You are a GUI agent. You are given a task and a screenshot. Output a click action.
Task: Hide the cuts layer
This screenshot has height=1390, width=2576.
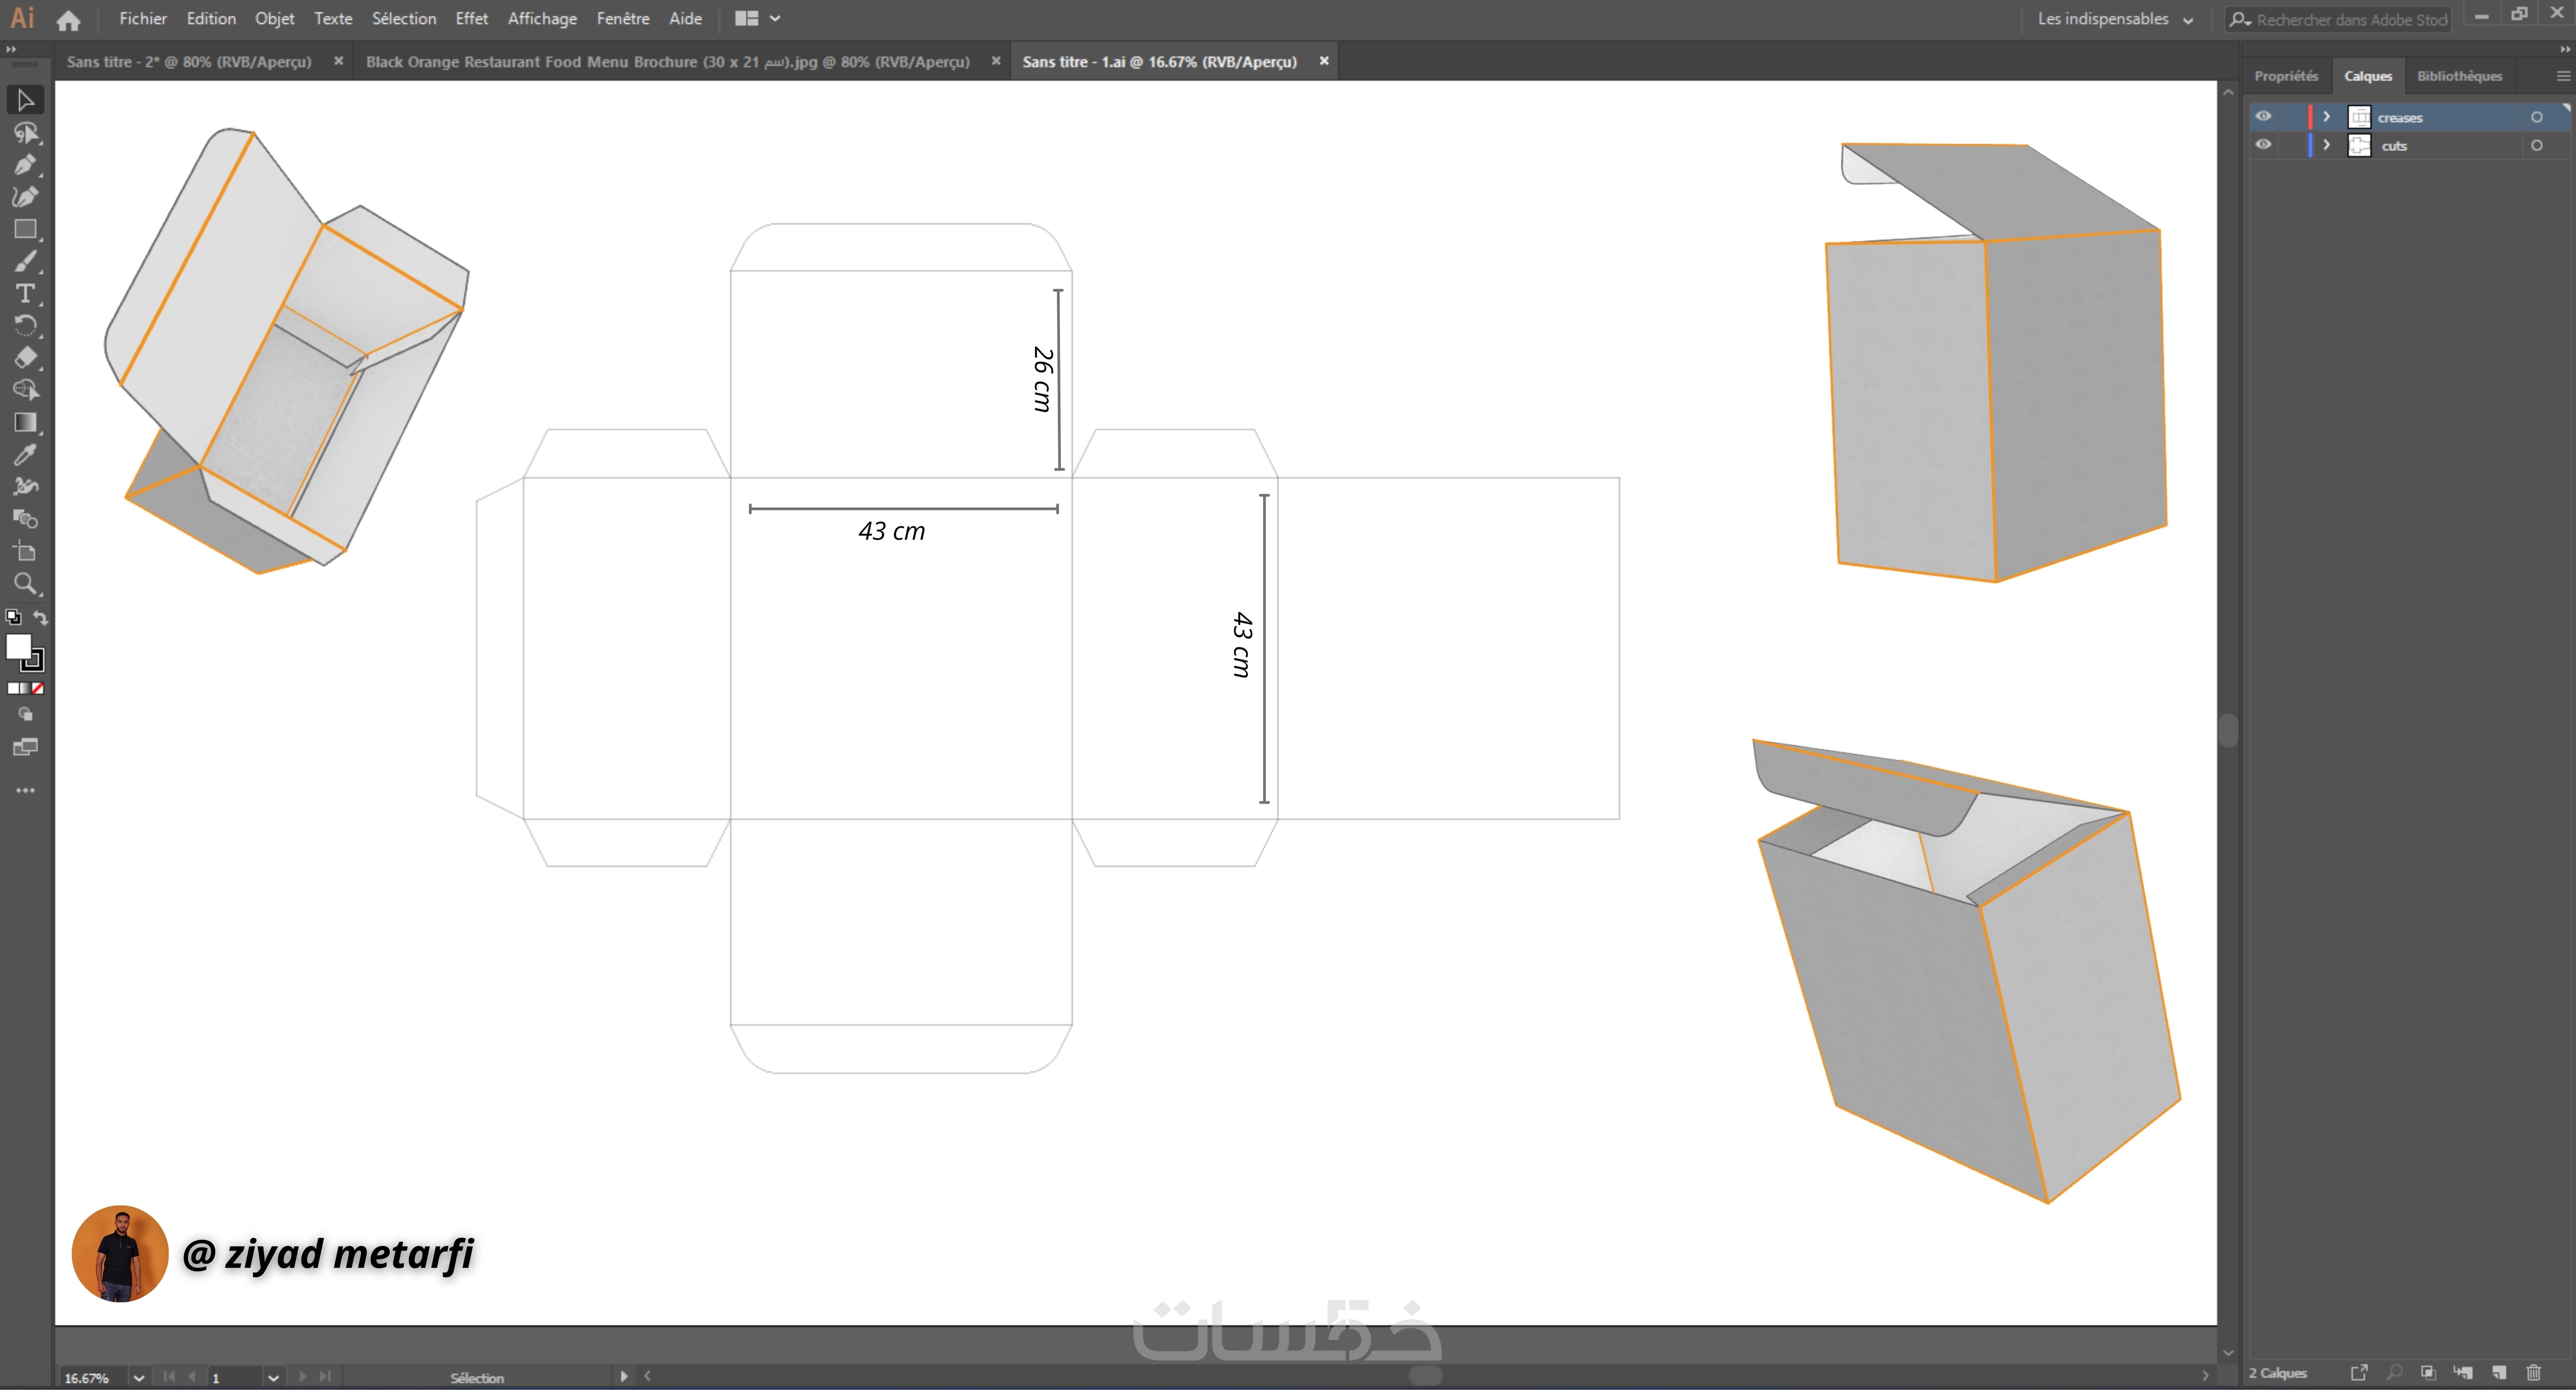pos(2263,145)
